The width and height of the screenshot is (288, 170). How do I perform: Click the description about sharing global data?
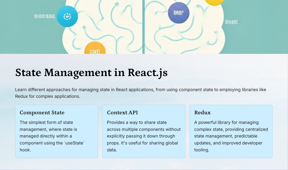pyautogui.click(x=144, y=136)
